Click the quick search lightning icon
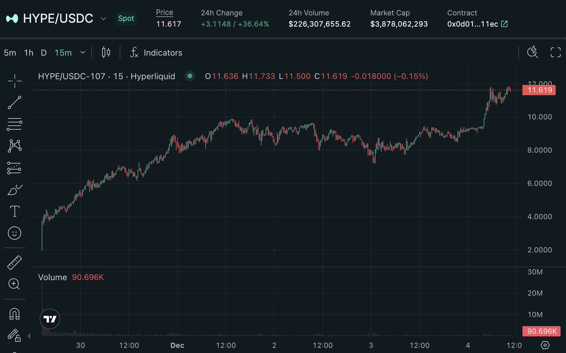 (x=533, y=52)
